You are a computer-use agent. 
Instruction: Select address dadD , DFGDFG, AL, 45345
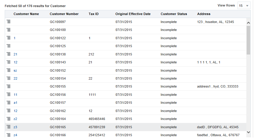coord(218,127)
